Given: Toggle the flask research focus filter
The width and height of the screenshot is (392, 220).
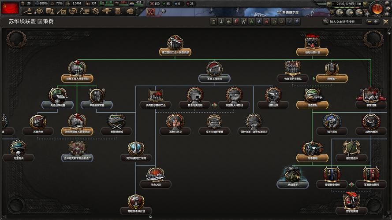Looking at the screenshot, I should (x=221, y=22).
